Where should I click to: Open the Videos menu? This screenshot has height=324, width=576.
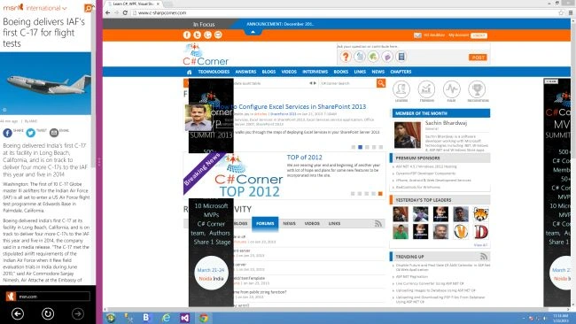click(x=289, y=72)
